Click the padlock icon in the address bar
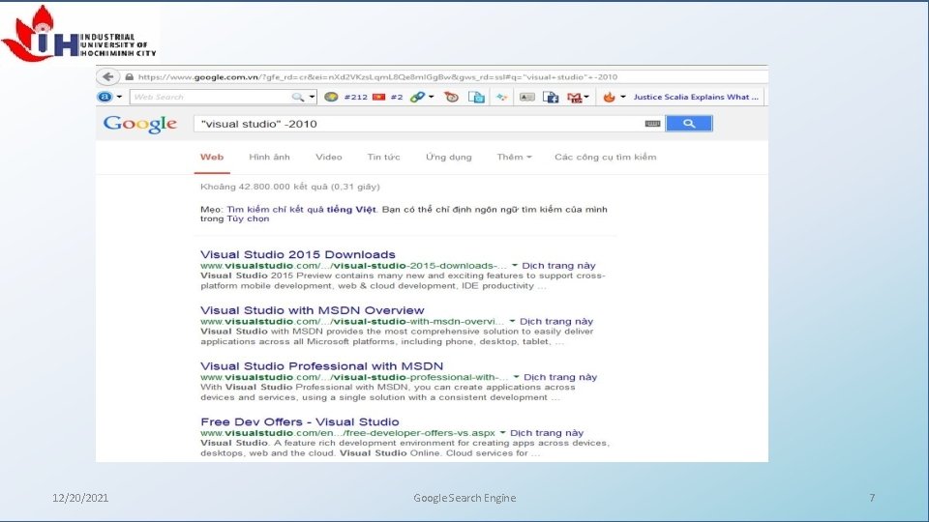 (129, 77)
